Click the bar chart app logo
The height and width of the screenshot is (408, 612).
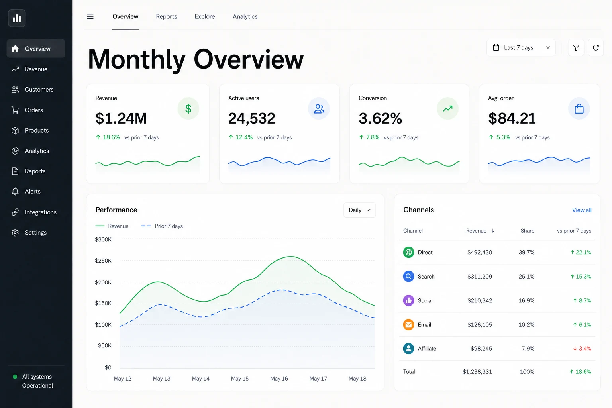(x=17, y=18)
